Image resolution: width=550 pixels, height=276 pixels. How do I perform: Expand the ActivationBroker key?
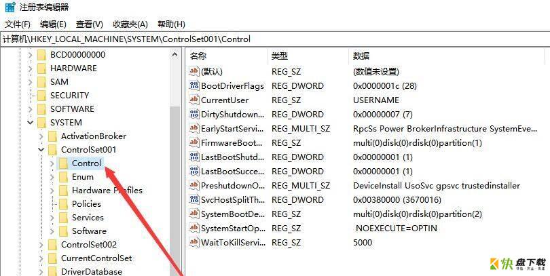click(x=41, y=136)
